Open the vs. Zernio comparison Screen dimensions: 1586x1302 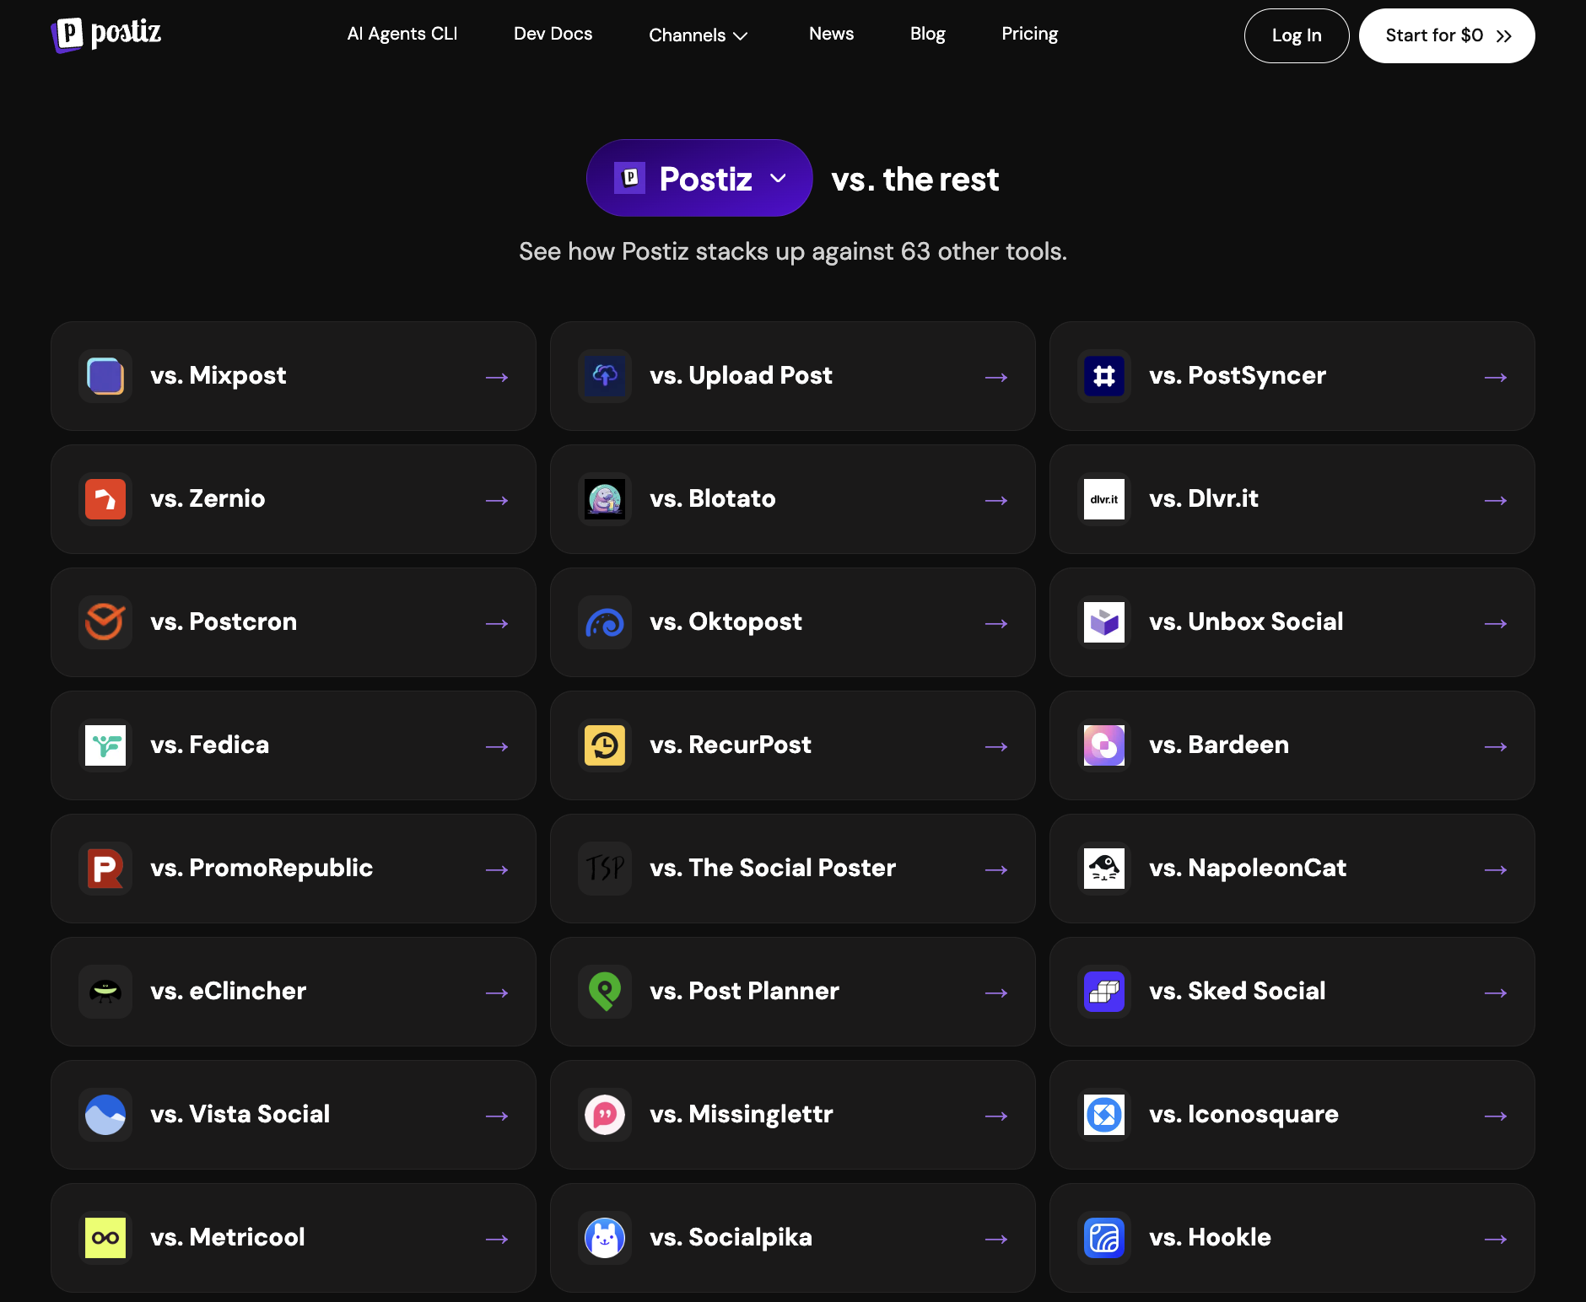(x=294, y=499)
